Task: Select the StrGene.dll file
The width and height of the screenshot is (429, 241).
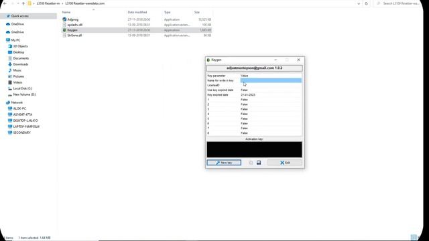Action: tap(74, 35)
